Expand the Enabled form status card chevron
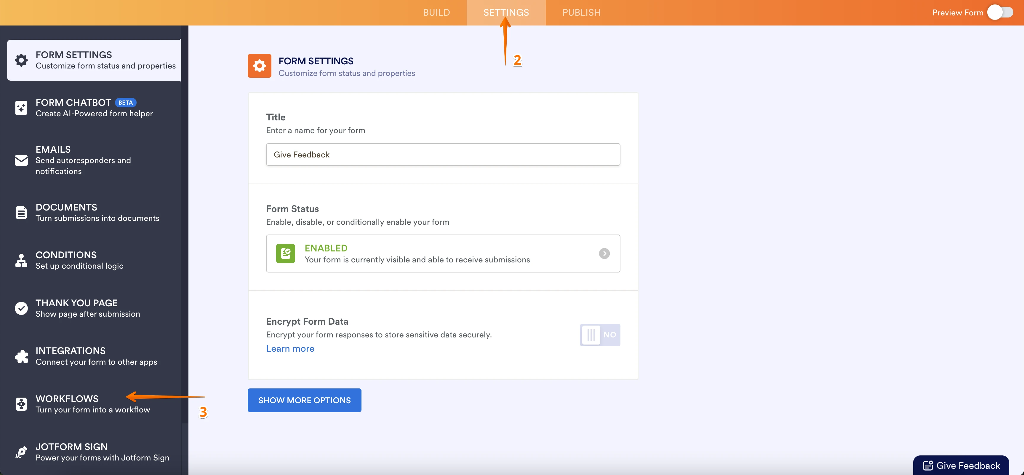This screenshot has height=475, width=1024. 604,254
